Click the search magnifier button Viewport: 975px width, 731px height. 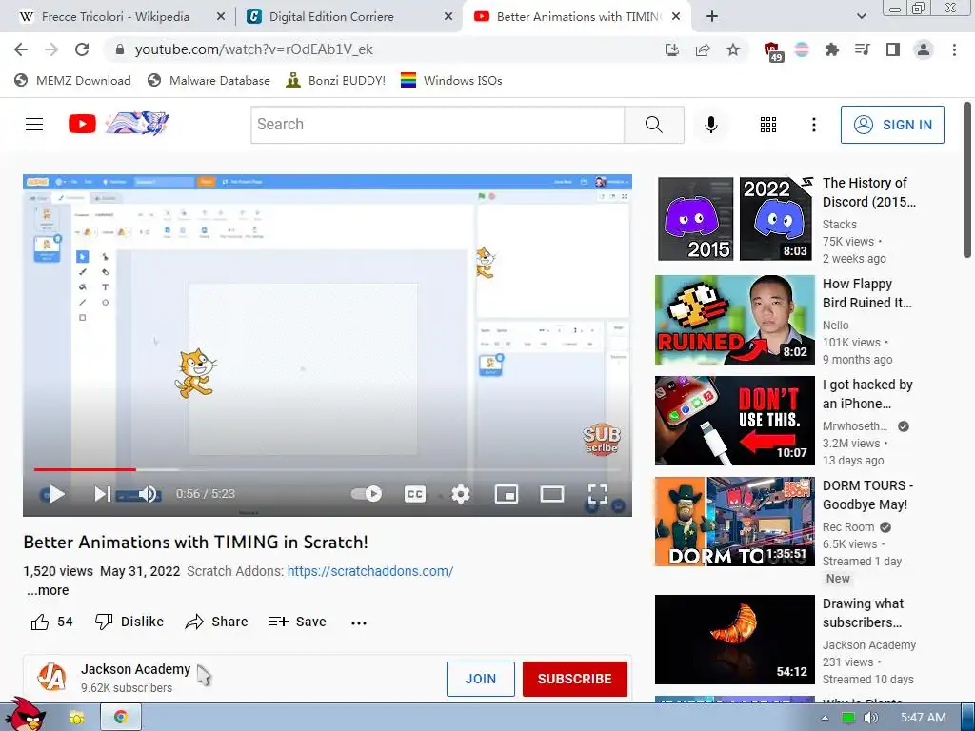coord(654,125)
